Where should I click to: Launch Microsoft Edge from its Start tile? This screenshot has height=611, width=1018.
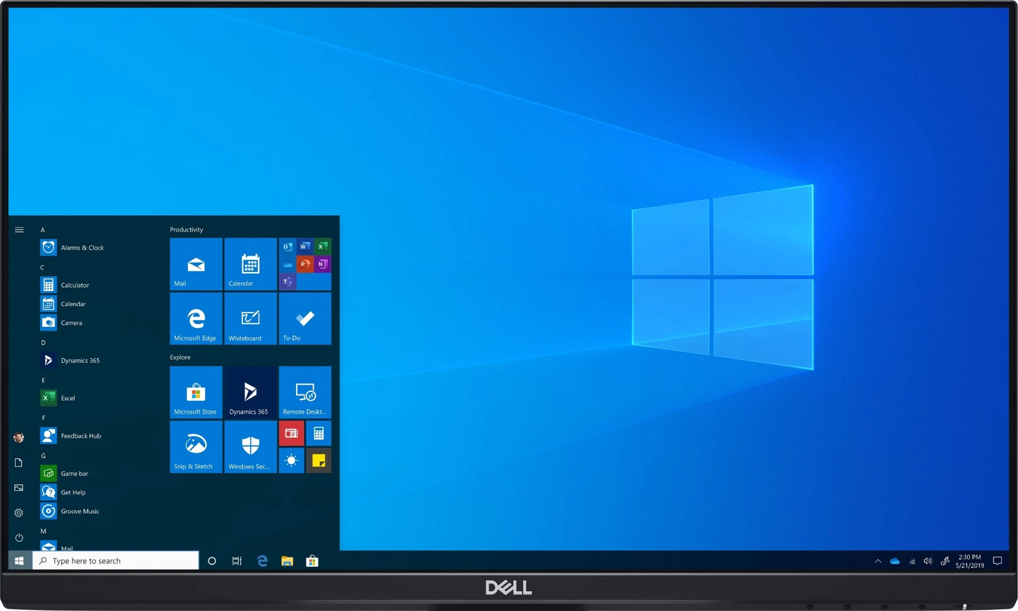[x=195, y=318]
